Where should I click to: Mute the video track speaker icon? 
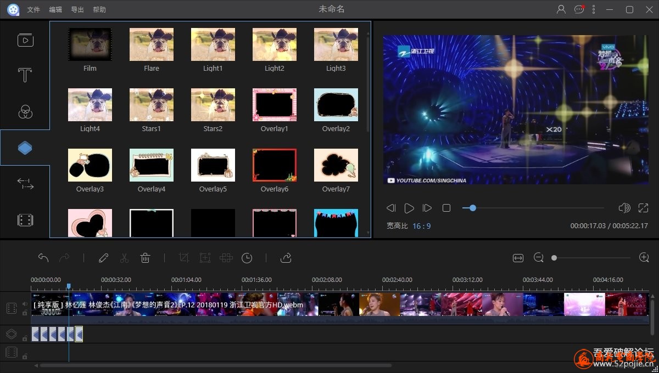pos(25,304)
